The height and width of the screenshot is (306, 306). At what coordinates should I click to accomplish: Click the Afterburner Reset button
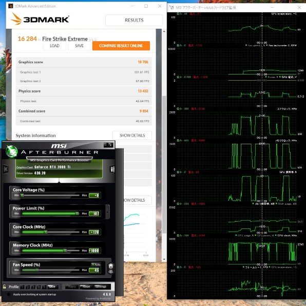click(x=86, y=286)
